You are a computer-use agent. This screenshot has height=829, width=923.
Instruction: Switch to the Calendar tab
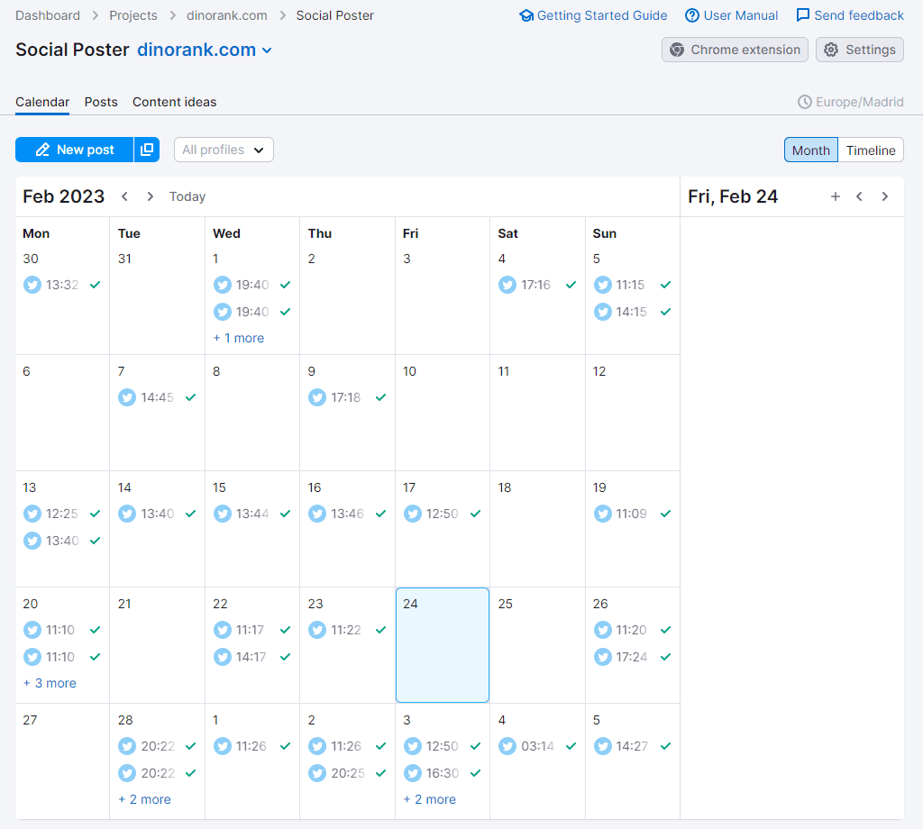click(42, 102)
